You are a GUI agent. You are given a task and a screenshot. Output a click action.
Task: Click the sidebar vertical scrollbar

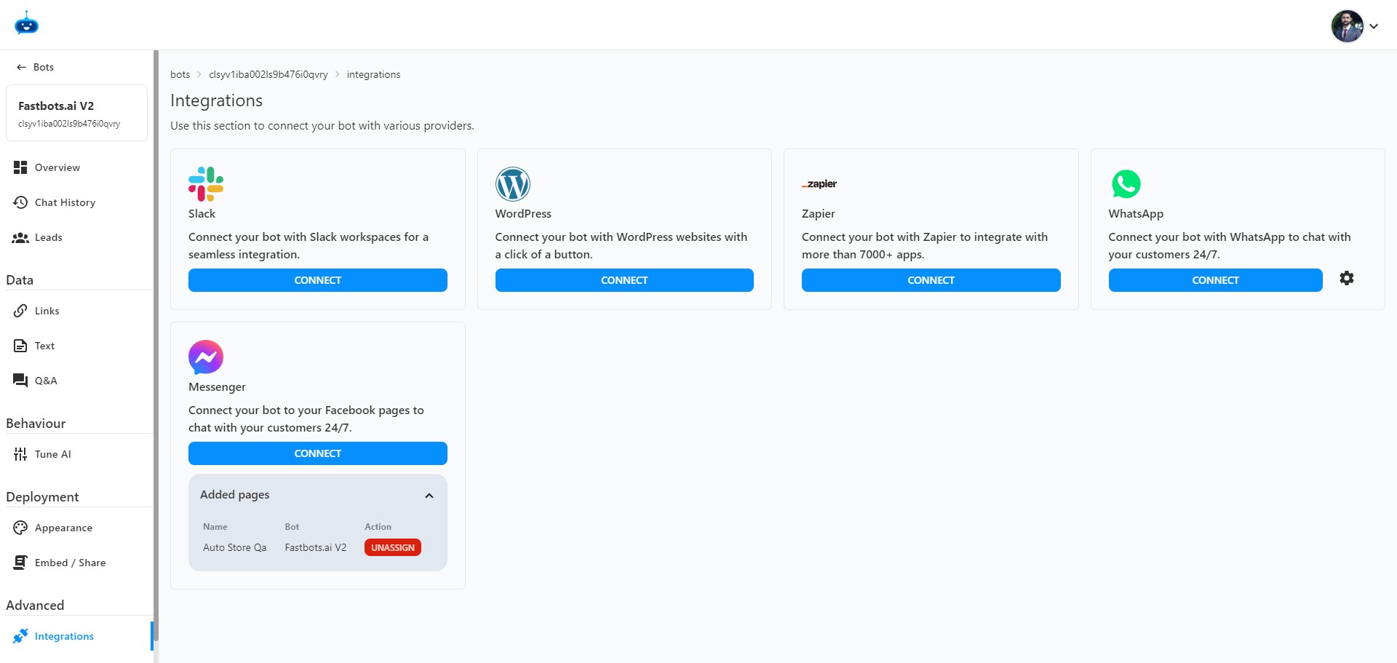point(156,346)
